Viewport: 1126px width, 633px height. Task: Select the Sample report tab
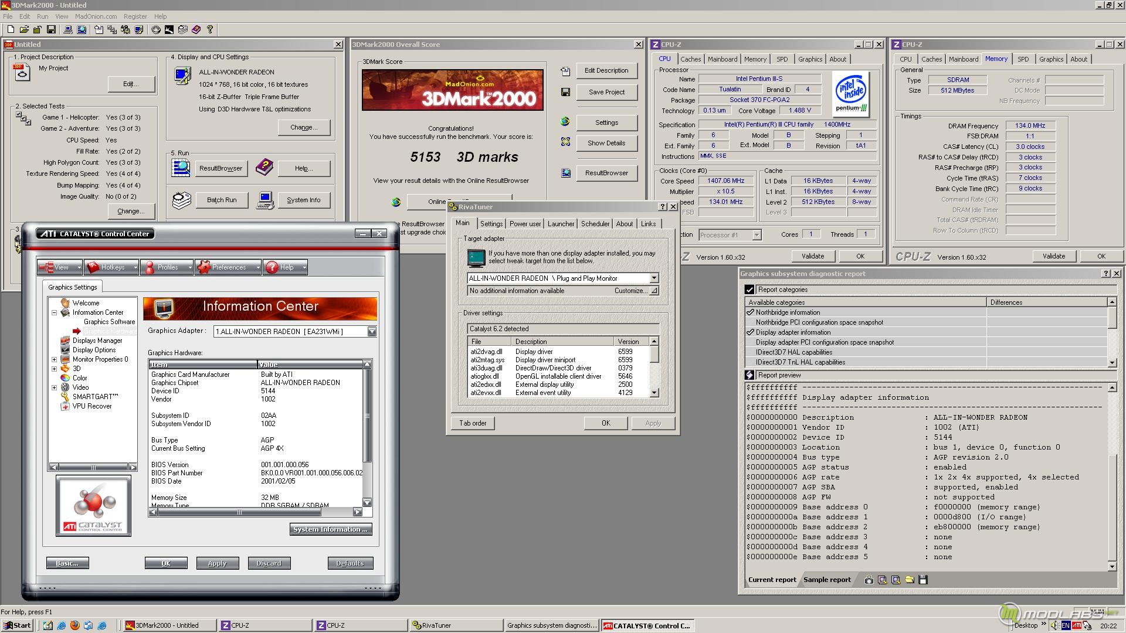coord(827,580)
